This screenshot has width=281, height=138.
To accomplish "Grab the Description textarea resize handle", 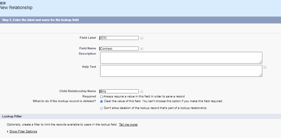I will pos(260,62).
